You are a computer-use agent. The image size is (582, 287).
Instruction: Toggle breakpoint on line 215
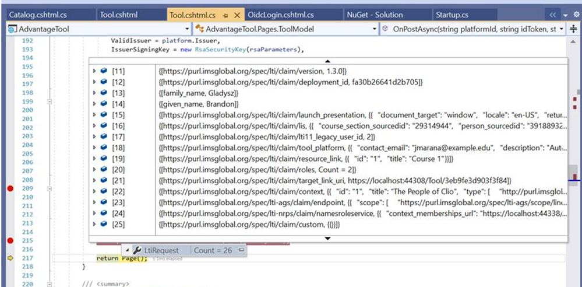coord(9,240)
